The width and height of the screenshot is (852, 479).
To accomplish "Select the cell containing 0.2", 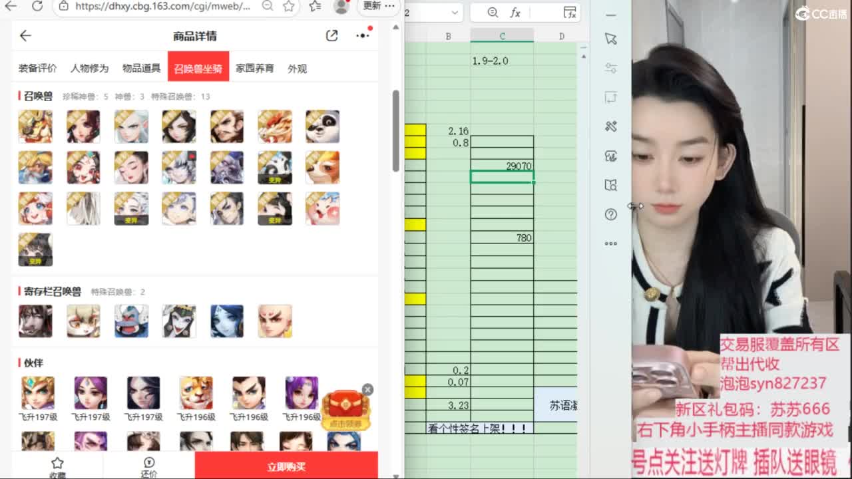I will [x=448, y=370].
